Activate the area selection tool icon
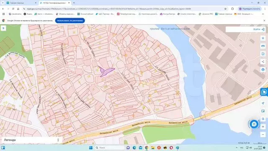Image resolution: width=268 pixels, height=151 pixels. (263, 54)
